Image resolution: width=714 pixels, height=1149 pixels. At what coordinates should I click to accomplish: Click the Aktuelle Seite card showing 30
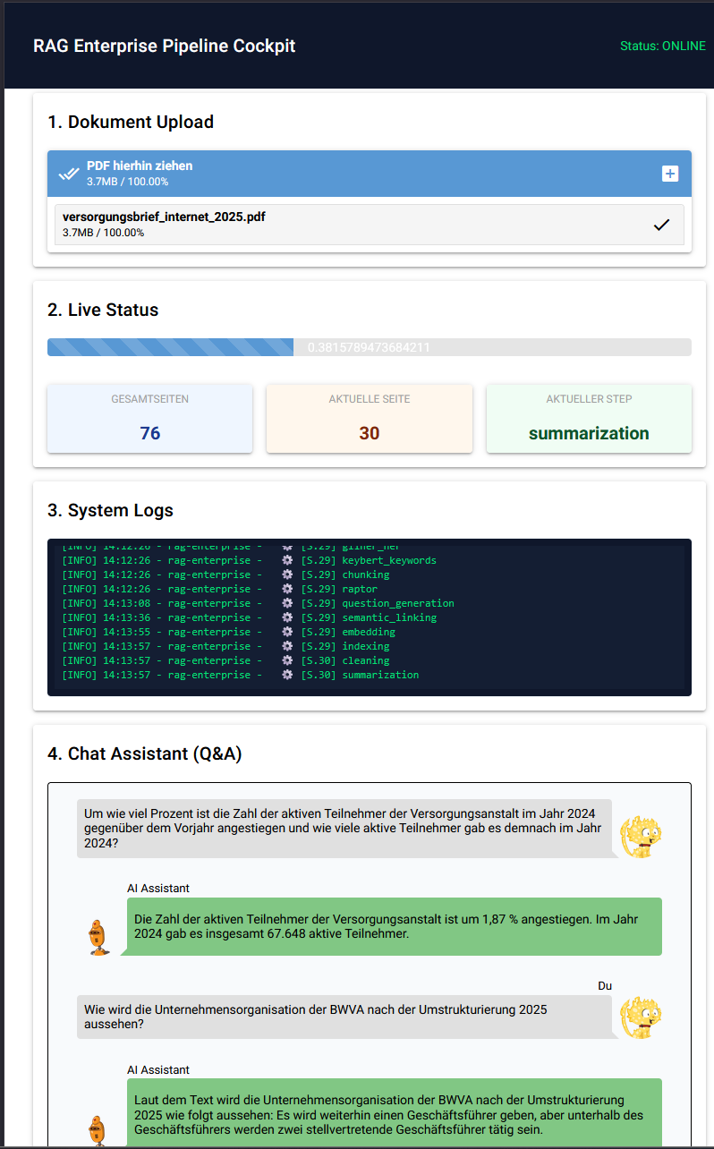coord(369,419)
